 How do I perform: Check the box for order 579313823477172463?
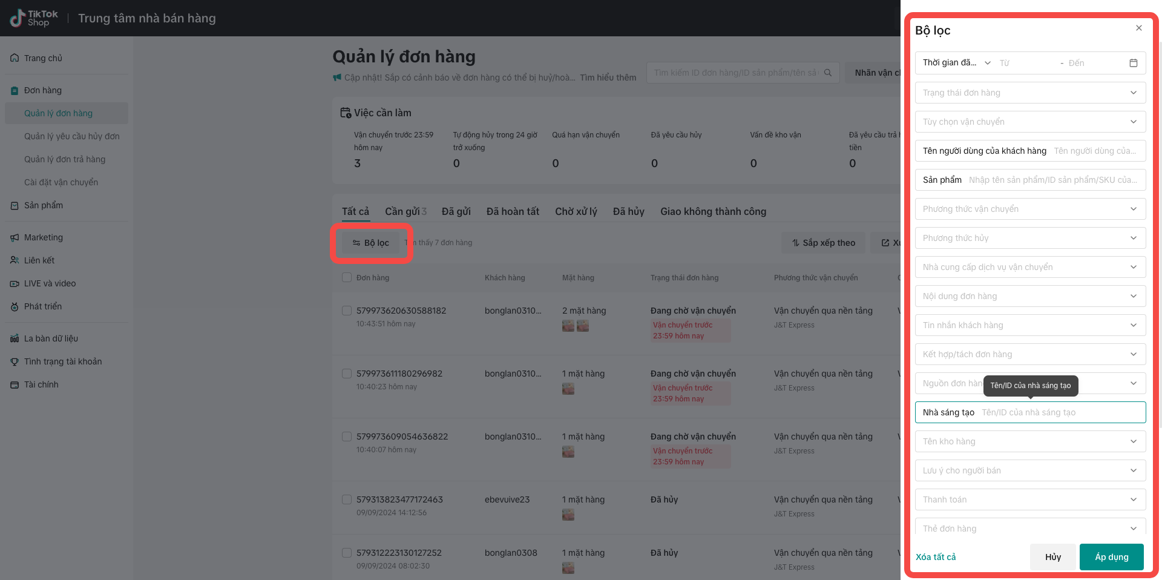[347, 499]
